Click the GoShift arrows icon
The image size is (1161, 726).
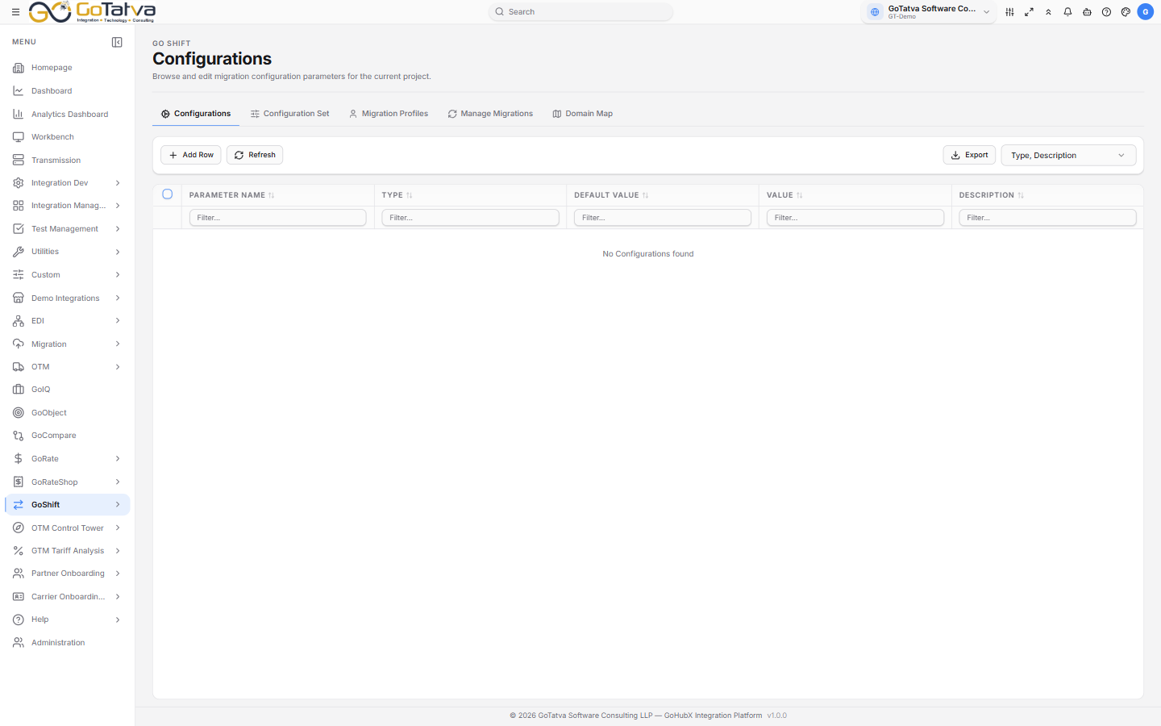click(18, 505)
